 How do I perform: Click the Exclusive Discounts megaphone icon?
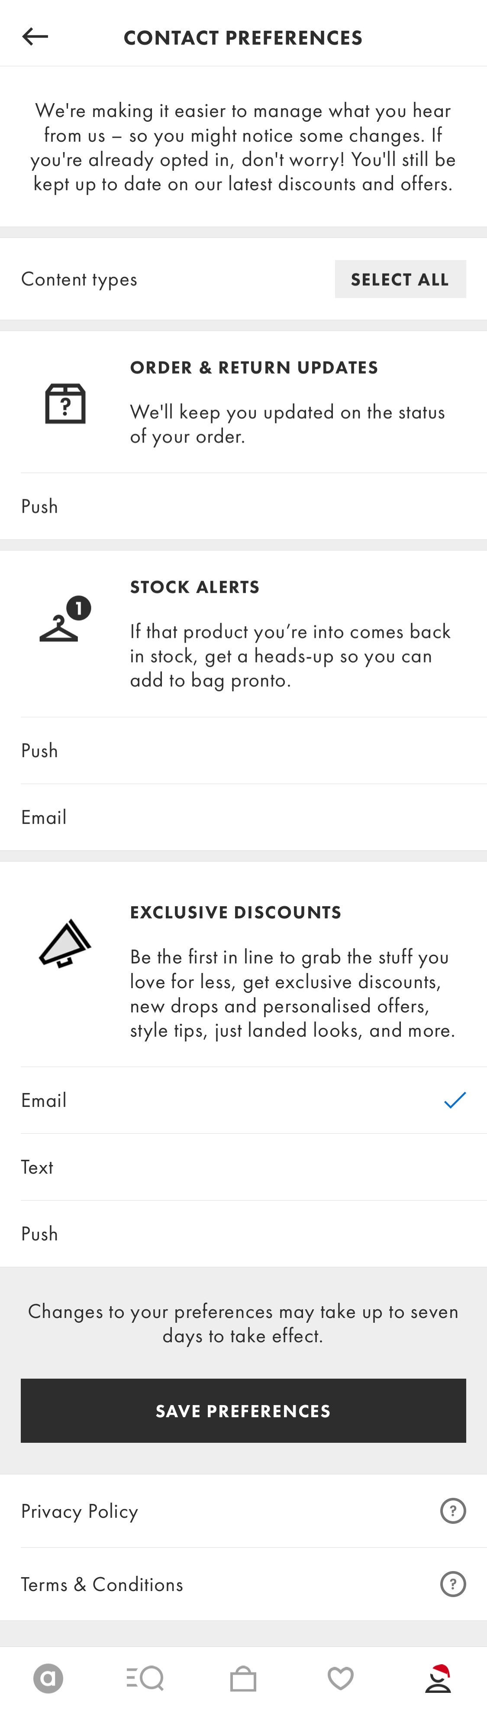(64, 944)
